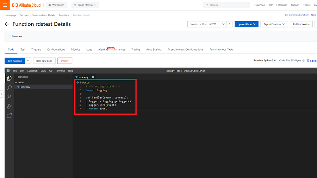Viewport: 317px width, 178px height.
Task: Expand the Overview section
Action: (x=9, y=36)
